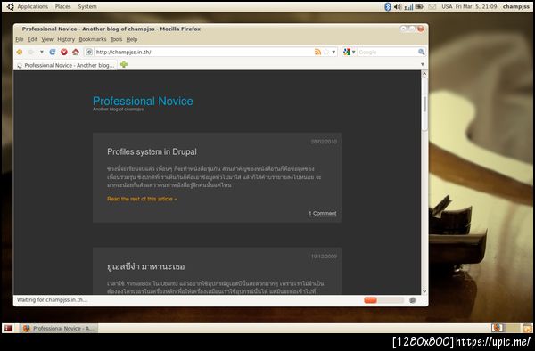Click the Bluetooth tray icon
This screenshot has width=535, height=351.
pyautogui.click(x=388, y=6)
